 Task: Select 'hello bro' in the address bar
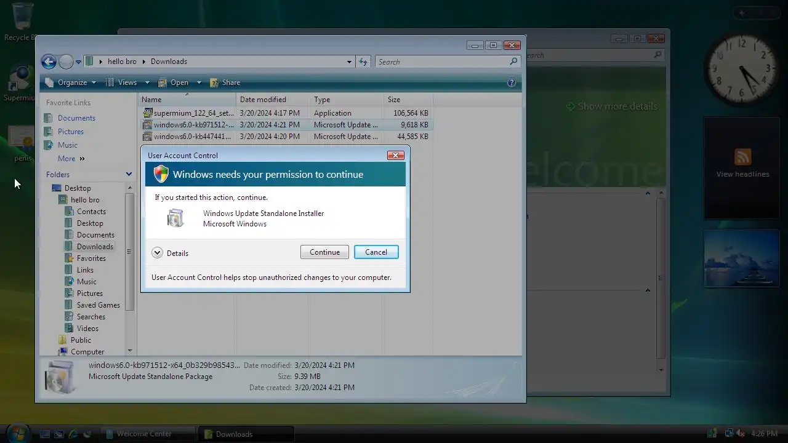[x=122, y=62]
